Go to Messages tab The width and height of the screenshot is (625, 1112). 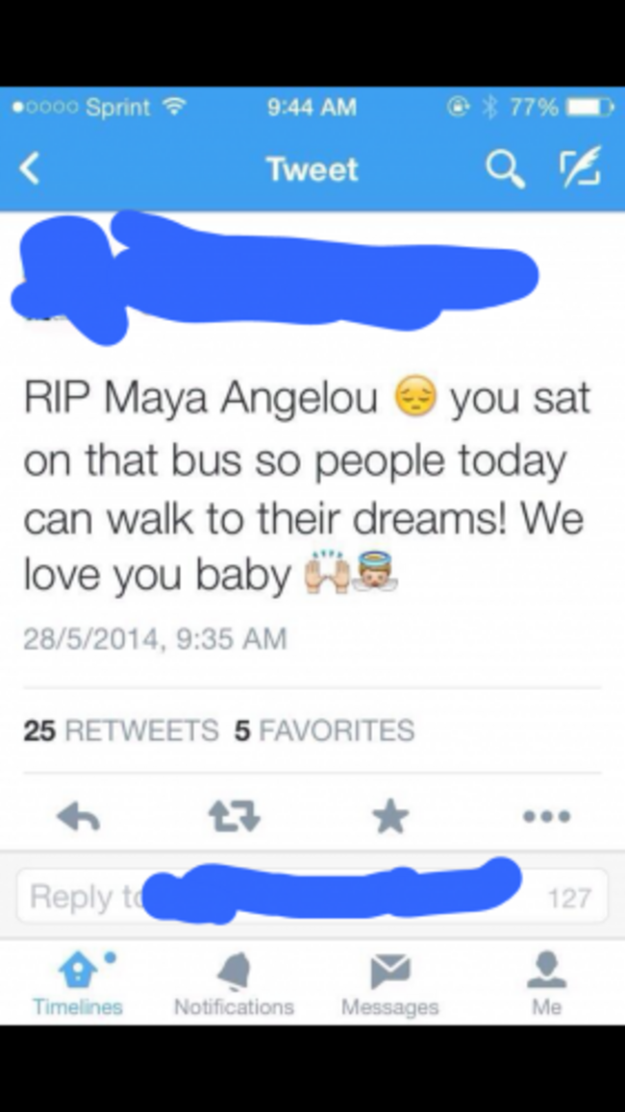coord(390,984)
